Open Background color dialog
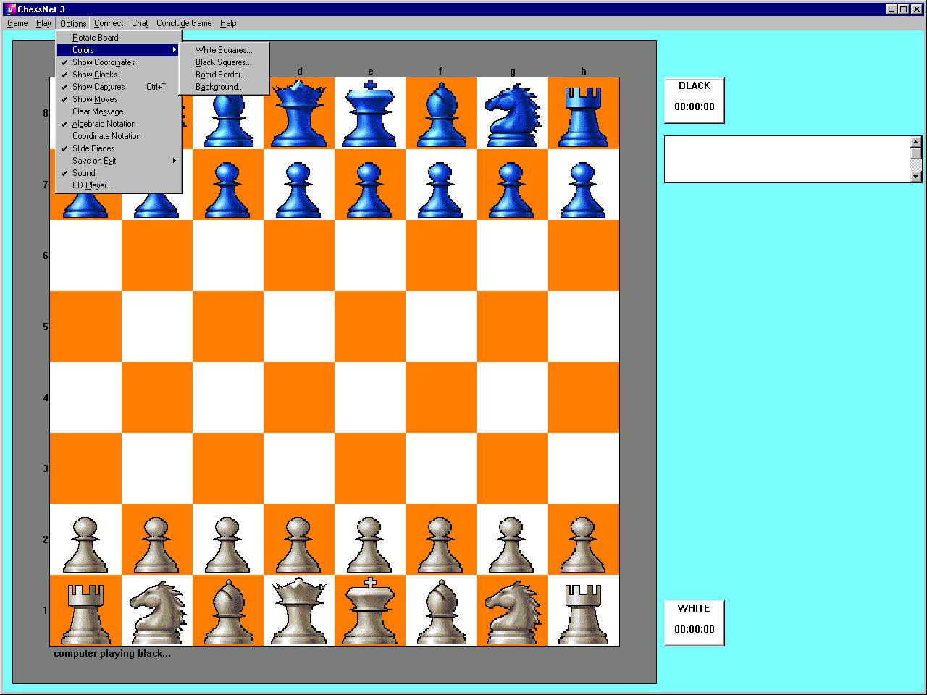Viewport: 927px width, 695px height. (x=224, y=87)
